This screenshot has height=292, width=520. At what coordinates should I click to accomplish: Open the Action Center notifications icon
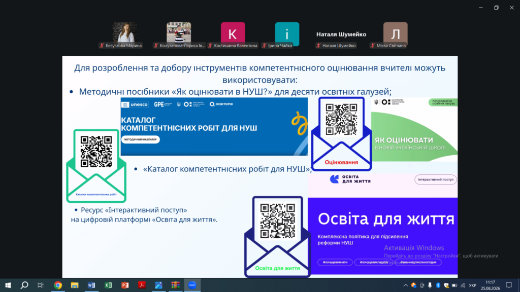click(x=509, y=285)
